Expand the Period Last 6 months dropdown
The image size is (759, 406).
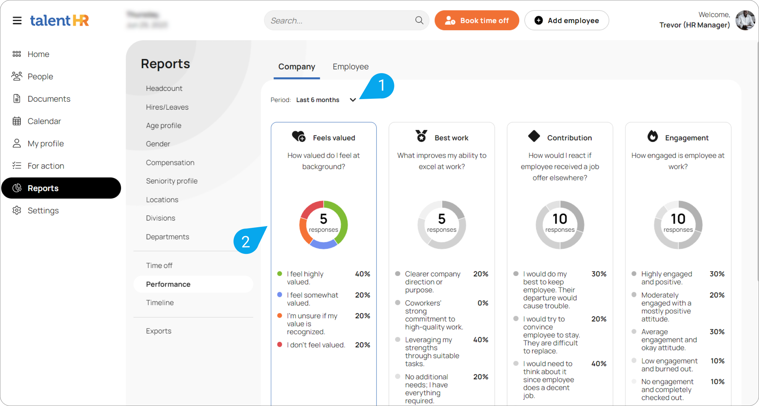click(x=318, y=100)
